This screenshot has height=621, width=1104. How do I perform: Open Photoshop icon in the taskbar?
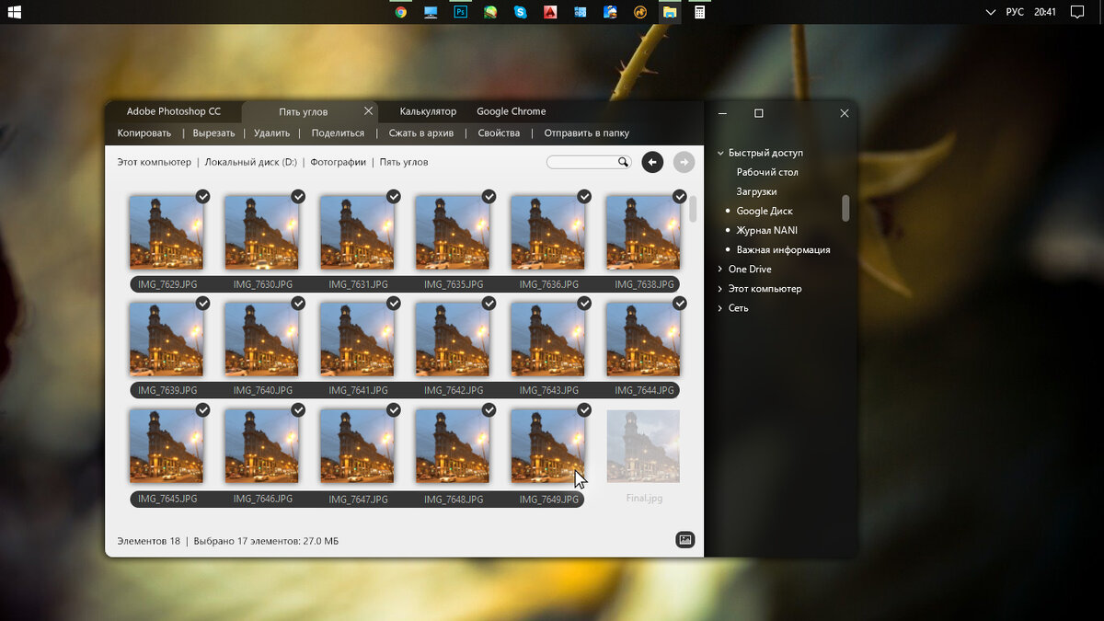click(x=461, y=12)
